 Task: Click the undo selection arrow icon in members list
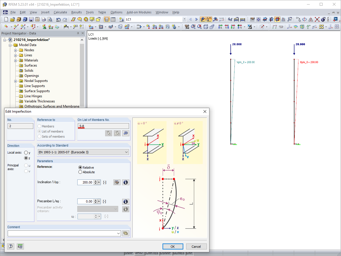point(126,133)
